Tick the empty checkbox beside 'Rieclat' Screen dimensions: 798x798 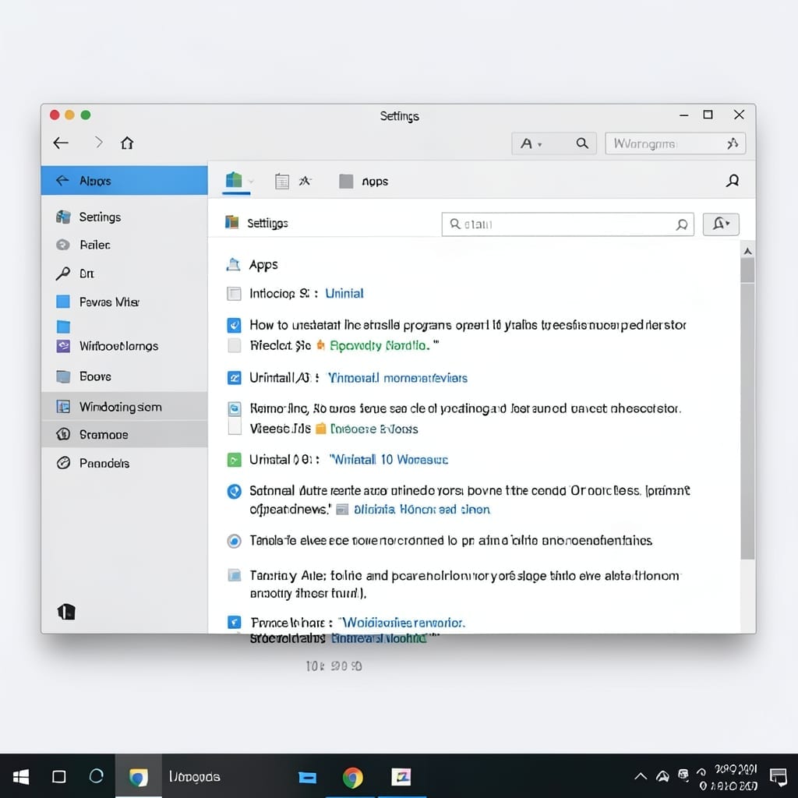234,345
